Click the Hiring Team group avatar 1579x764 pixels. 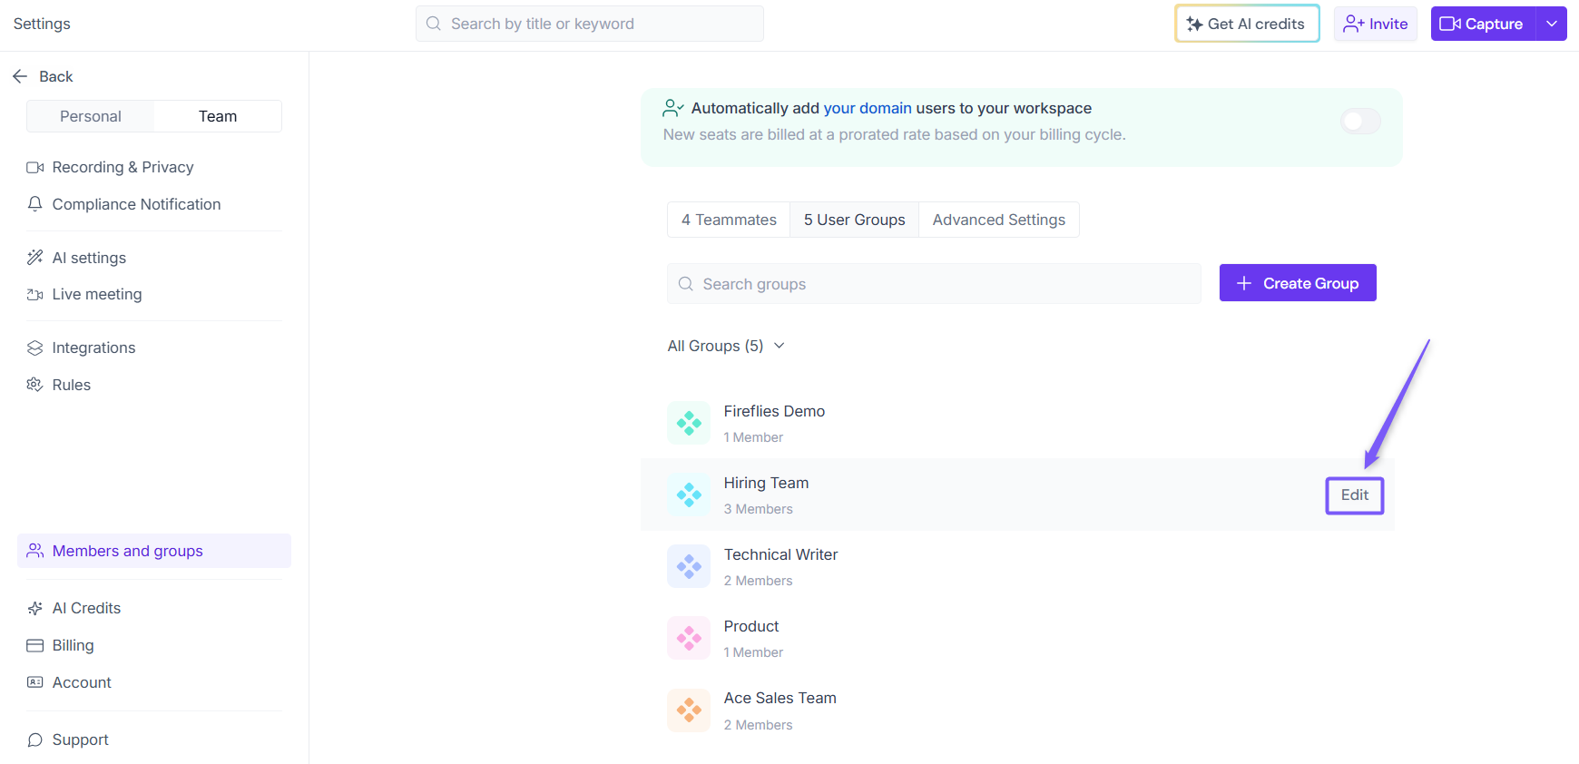point(689,495)
